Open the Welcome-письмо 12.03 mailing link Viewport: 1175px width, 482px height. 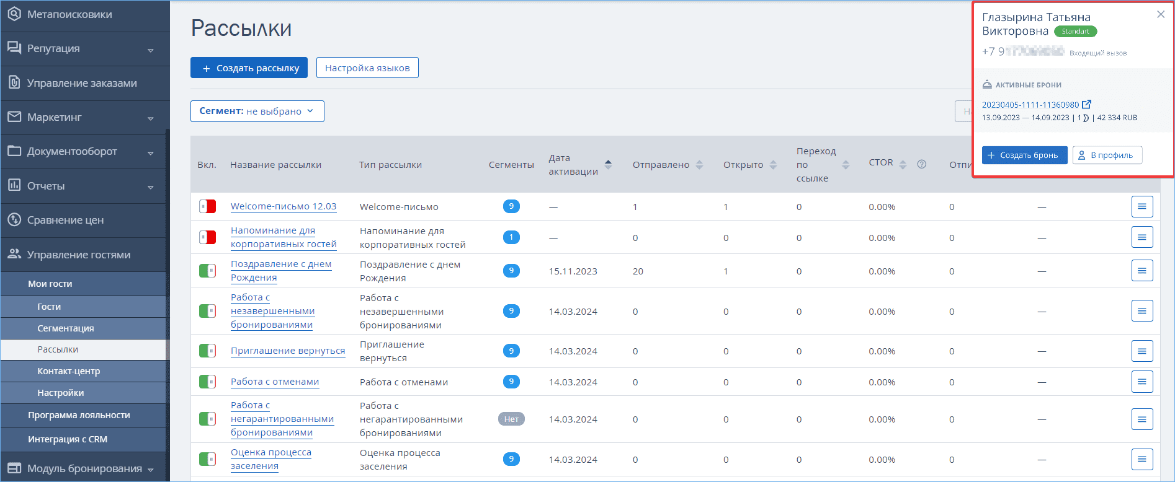(x=284, y=206)
